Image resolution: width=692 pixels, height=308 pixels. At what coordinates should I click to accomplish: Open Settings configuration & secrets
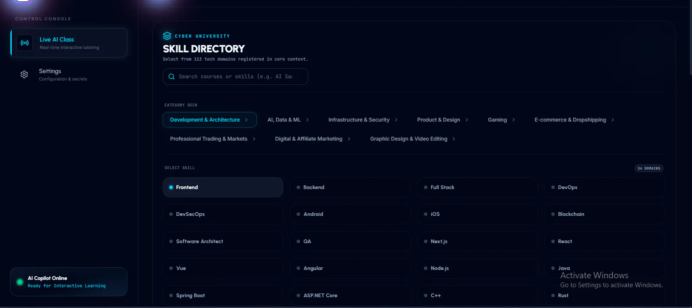click(69, 74)
